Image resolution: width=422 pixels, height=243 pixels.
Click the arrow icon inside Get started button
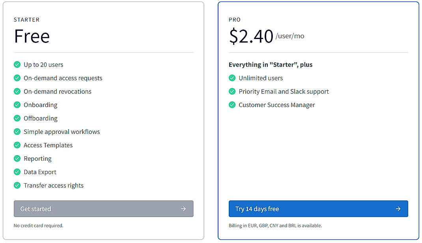pyautogui.click(x=184, y=209)
